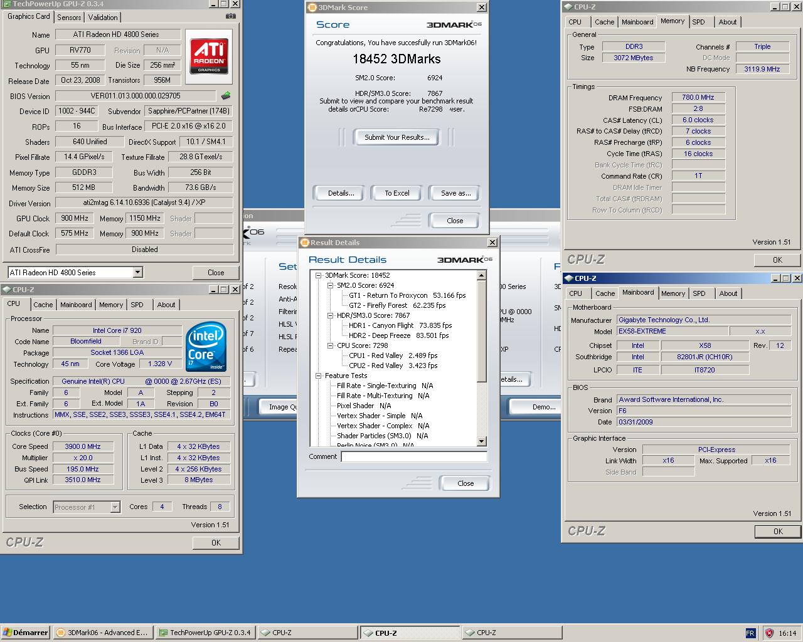Export score with To Excel button
The height and width of the screenshot is (642, 803).
[397, 193]
